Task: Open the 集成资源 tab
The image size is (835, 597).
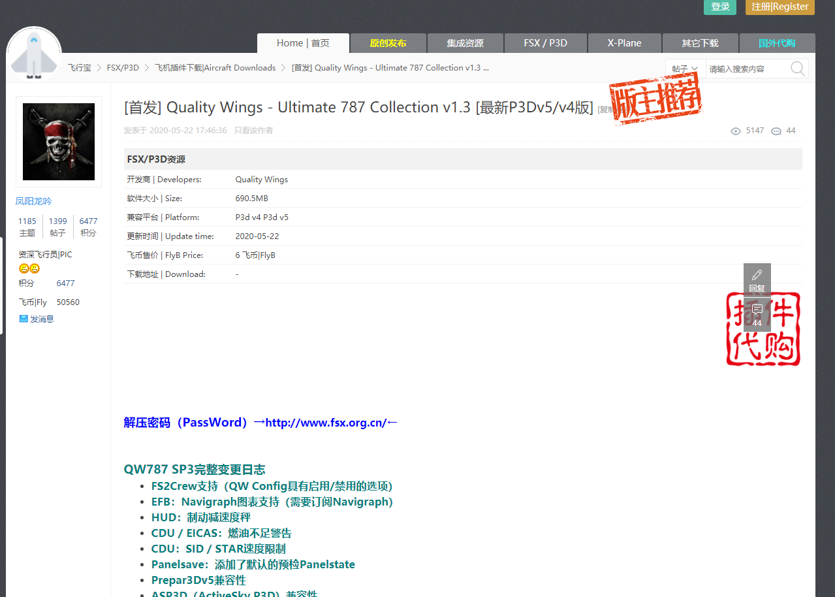Action: pos(465,43)
